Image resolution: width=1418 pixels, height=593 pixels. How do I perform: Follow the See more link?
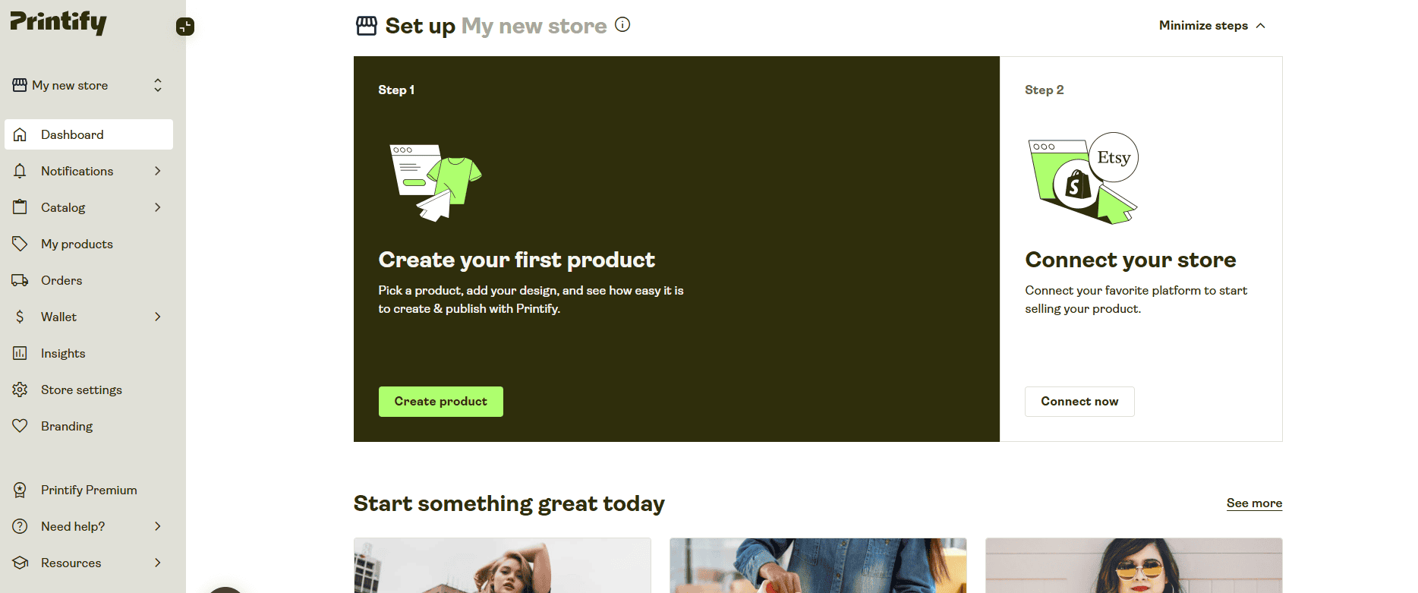pyautogui.click(x=1254, y=503)
